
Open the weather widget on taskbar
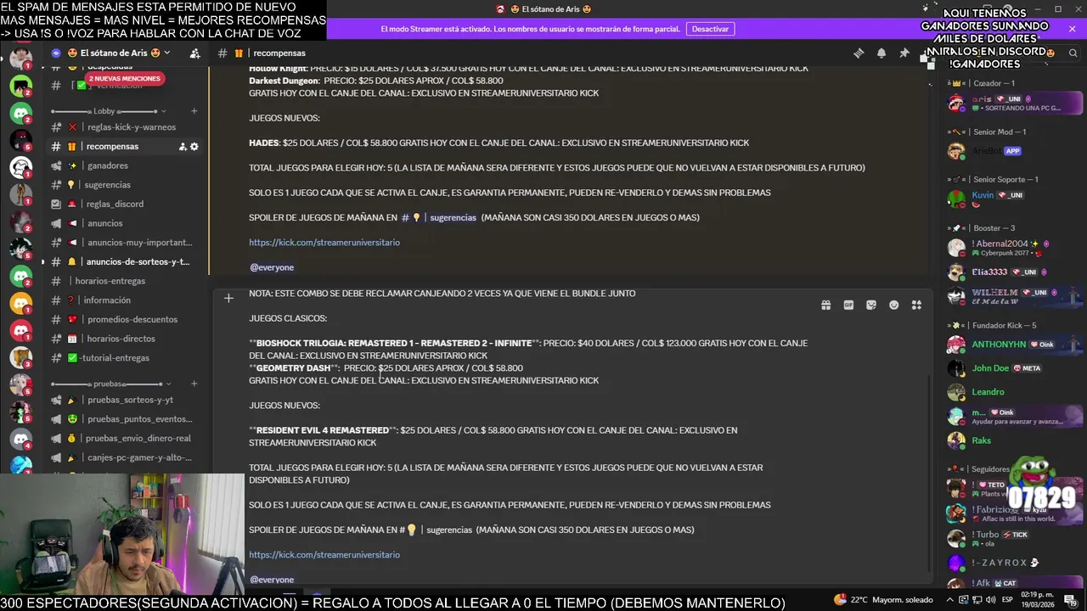883,600
